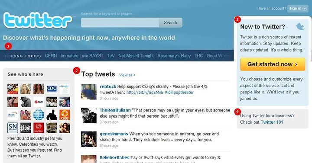Viewport: 312px width, 163px height.
Task: Open BelieberBabes' profile picture
Action: pos(89,159)
